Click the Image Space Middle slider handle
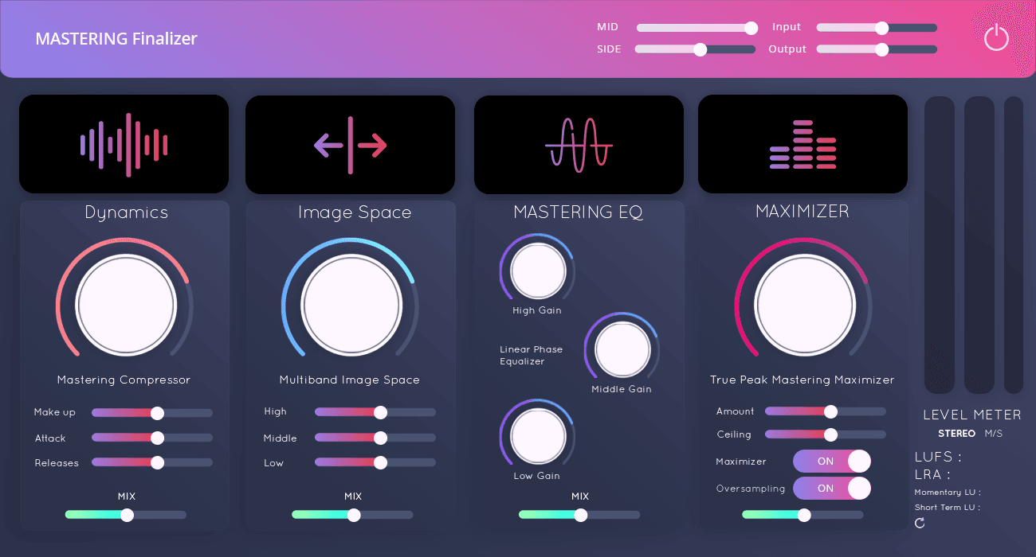This screenshot has width=1036, height=557. tap(380, 438)
